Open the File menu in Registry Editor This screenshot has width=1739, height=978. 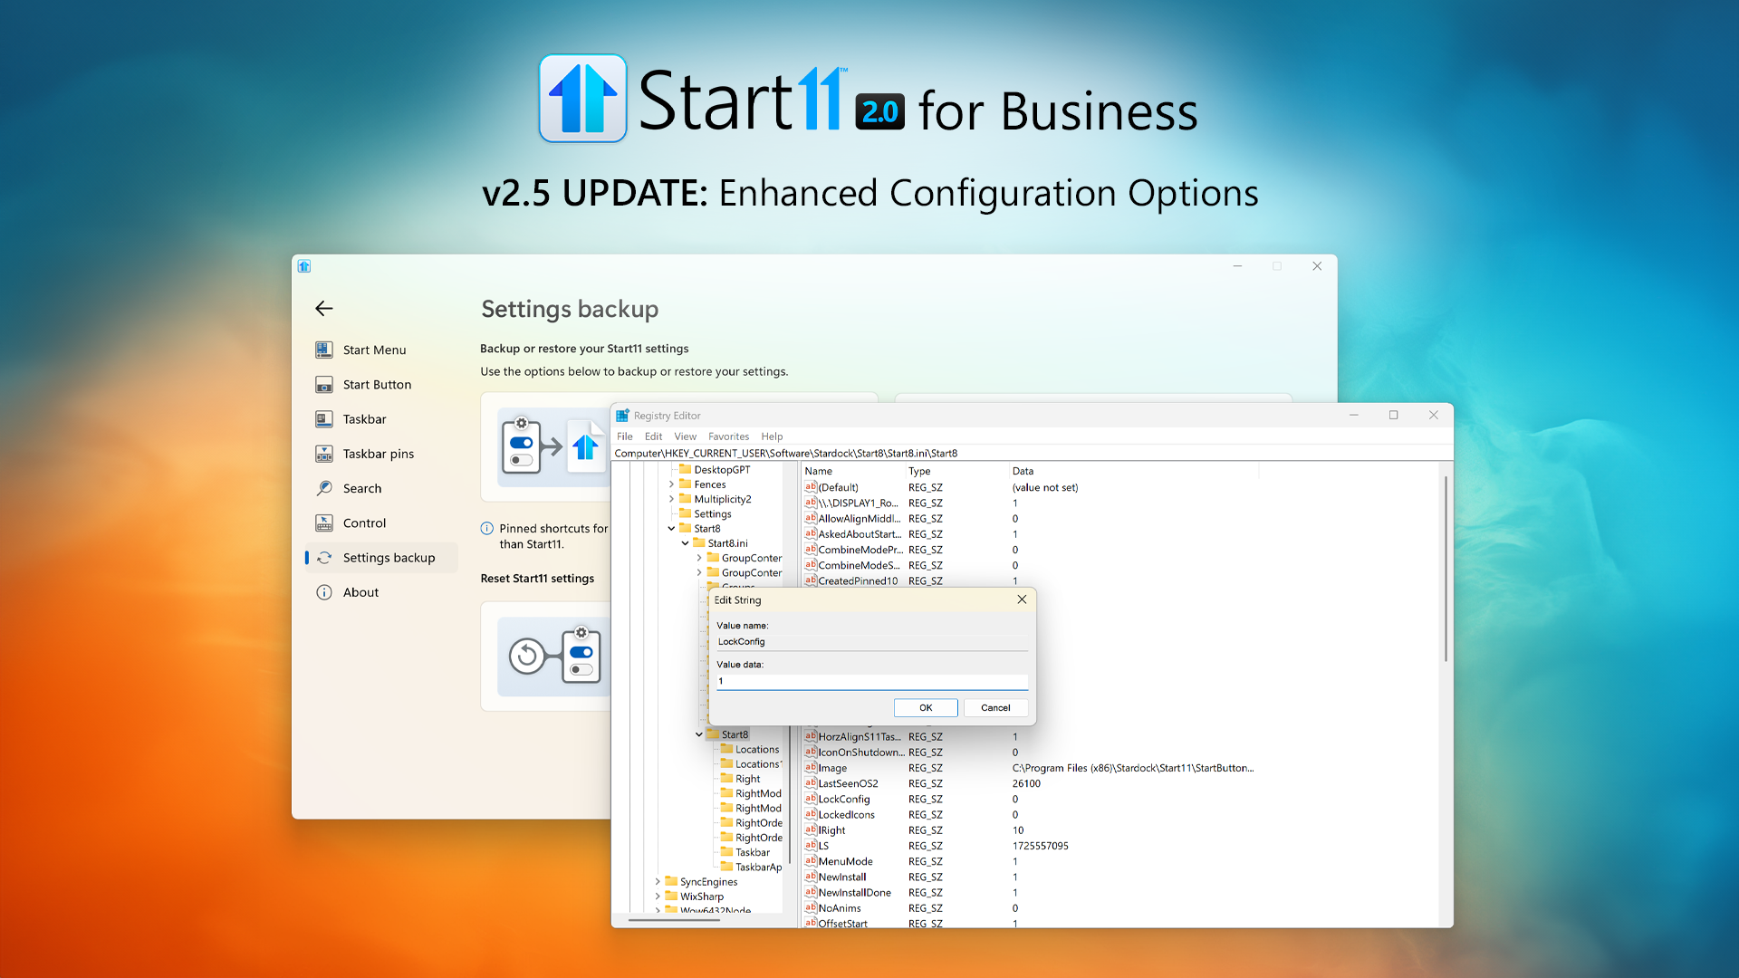[x=625, y=436]
